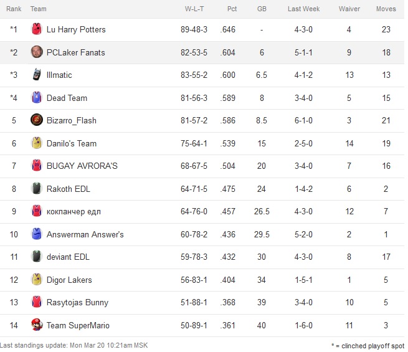Screen dimensions: 408x352
Task: Open the Rasytojas Bunny team link
Action: [77, 302]
